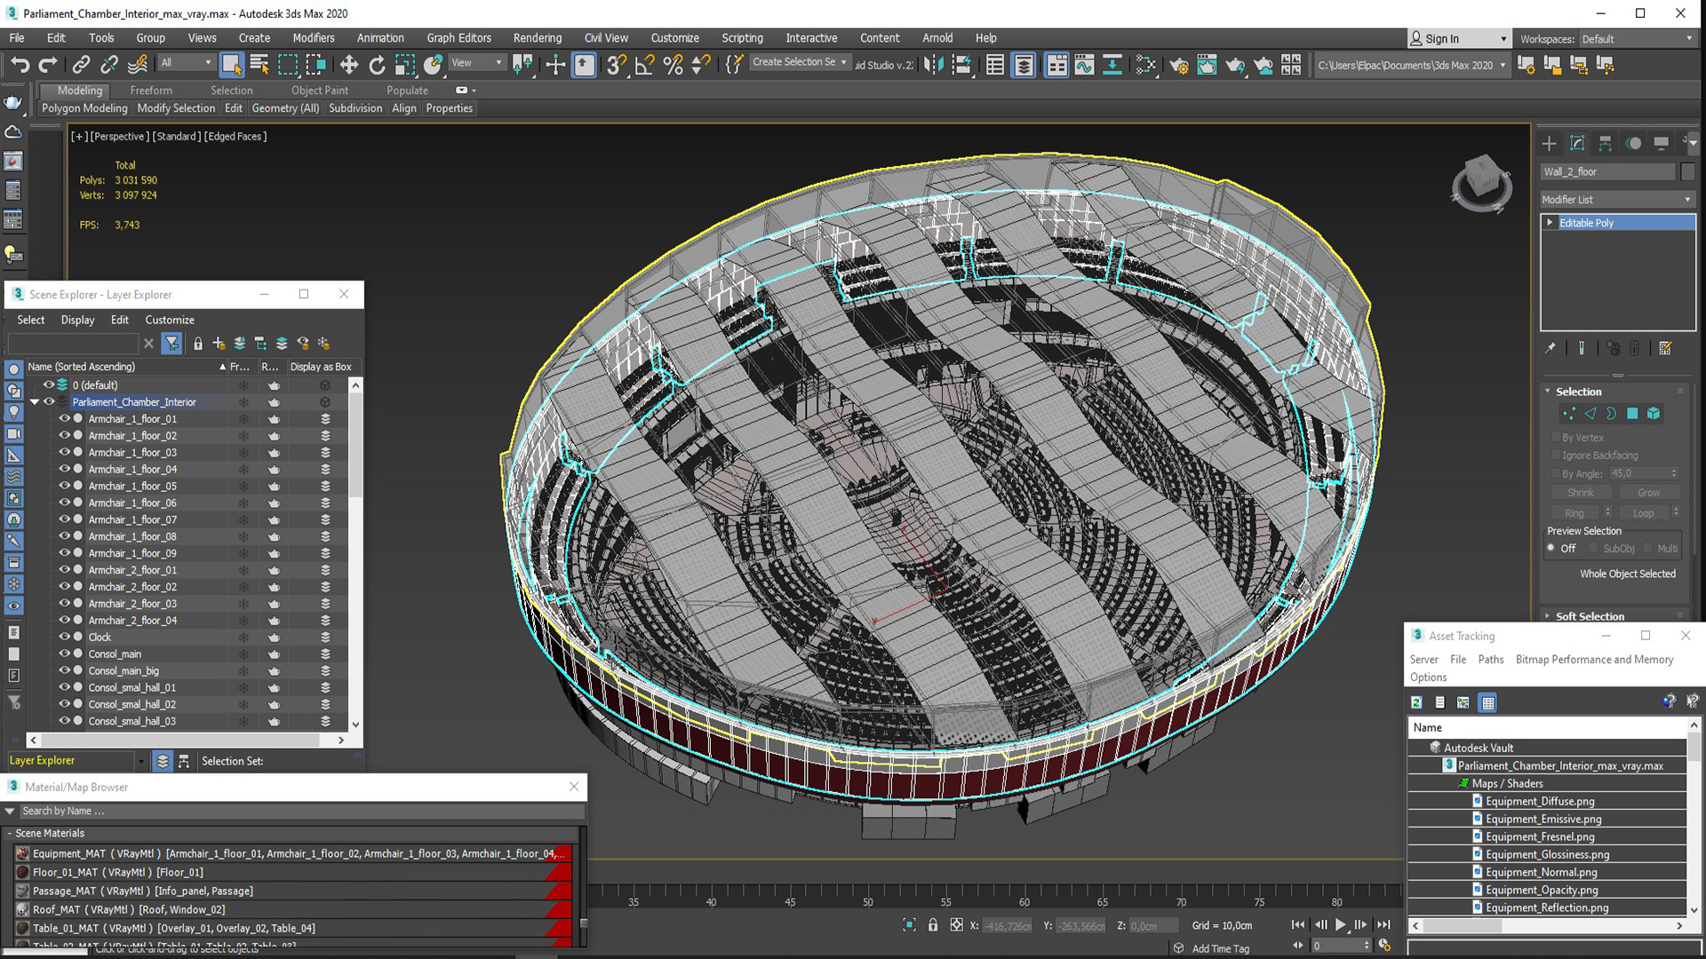Toggle visibility of Parliament_Chamber_Interior layer
This screenshot has width=1706, height=959.
pos(49,401)
